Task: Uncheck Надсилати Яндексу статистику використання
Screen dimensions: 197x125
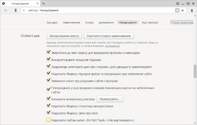Action: (48, 106)
